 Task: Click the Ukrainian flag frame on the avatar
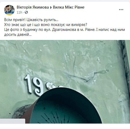click(9, 13)
